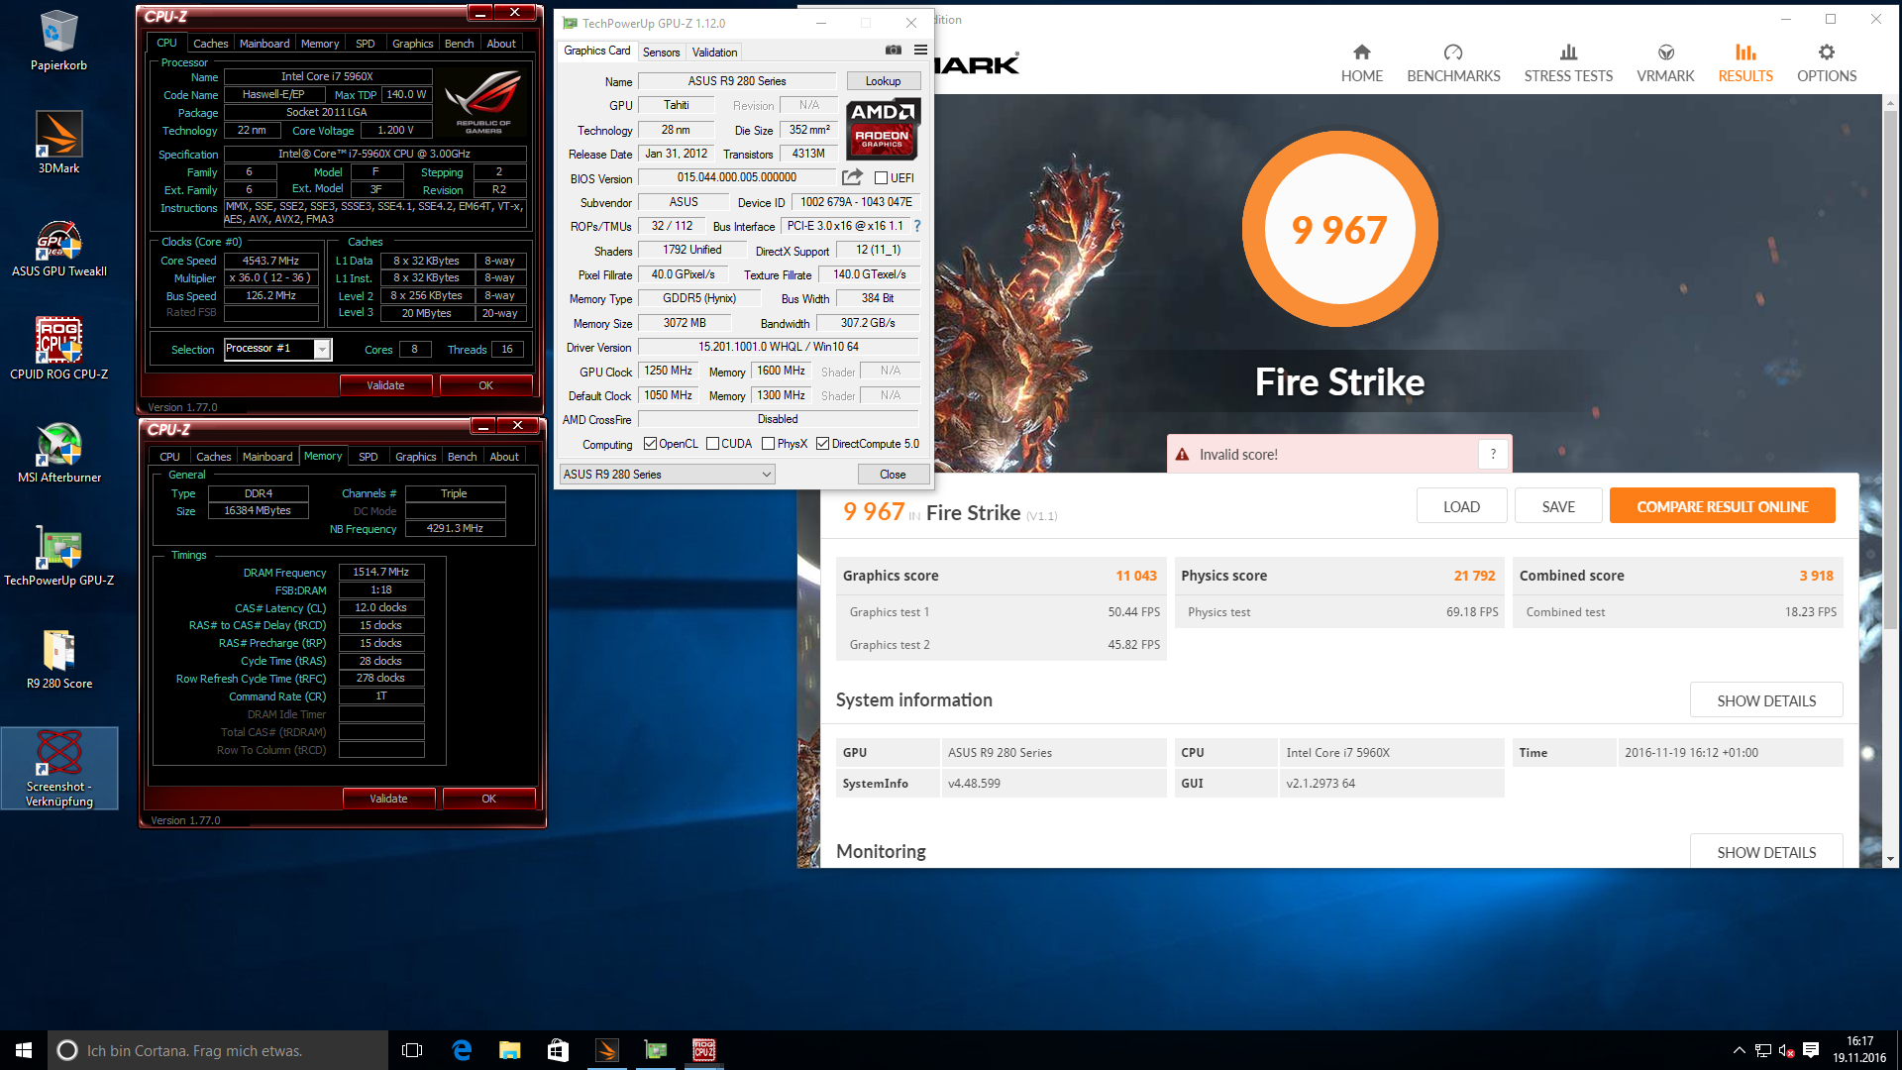The height and width of the screenshot is (1070, 1902).
Task: Open Windows Store from taskbar
Action: [x=558, y=1050]
